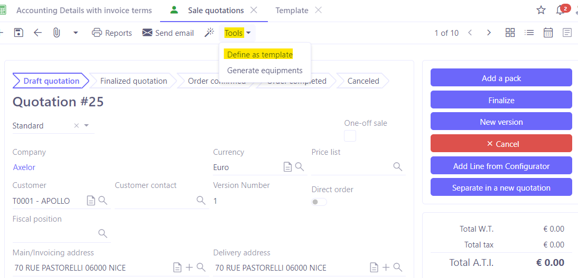Switch to form view icon
Image resolution: width=578 pixels, height=278 pixels.
[x=567, y=33]
